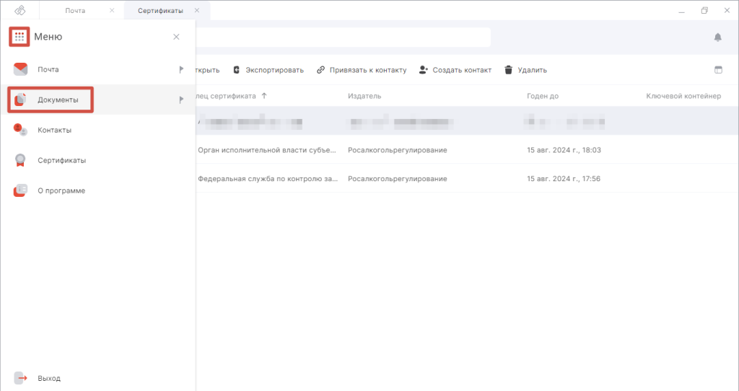The width and height of the screenshot is (739, 391).
Task: Click the Ключевой контейнер column header
Action: tap(683, 96)
